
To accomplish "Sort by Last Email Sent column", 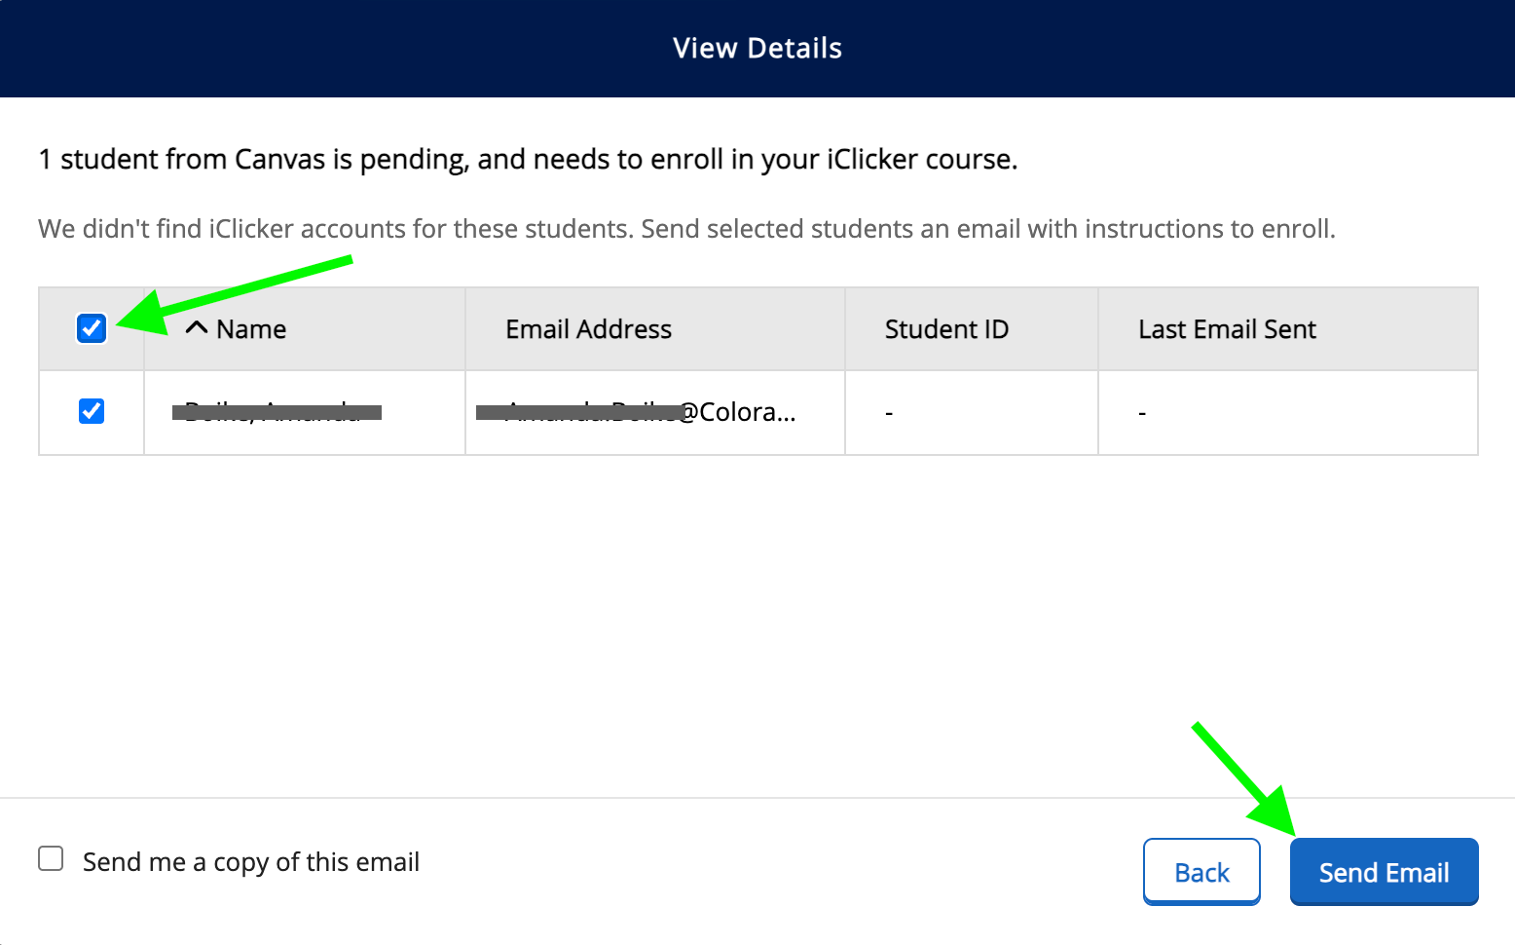I will point(1227,329).
